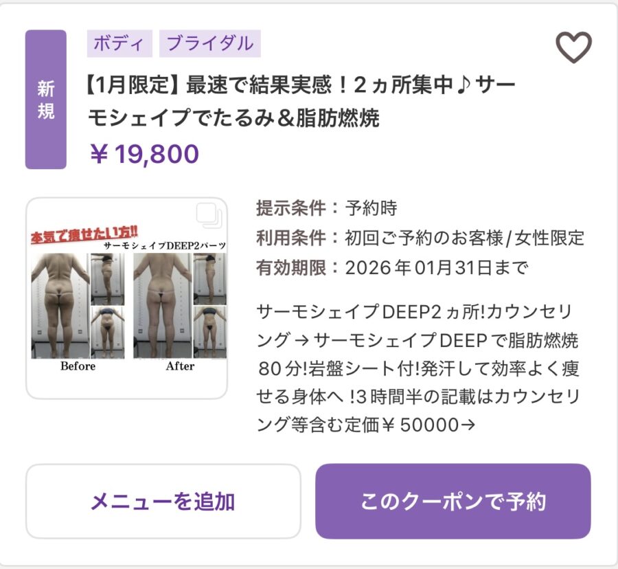The image size is (618, 569).
Task: Select the ボディ category tag
Action: (x=119, y=43)
